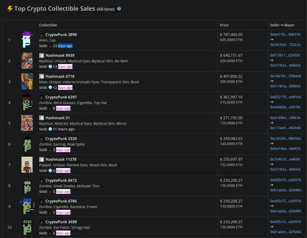This screenshot has height=238, width=307.
Task: Click the Price column header
Action: click(224, 25)
